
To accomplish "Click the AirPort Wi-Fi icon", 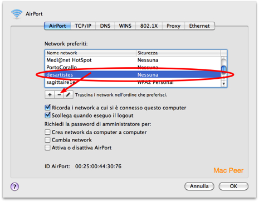I will click(x=17, y=14).
